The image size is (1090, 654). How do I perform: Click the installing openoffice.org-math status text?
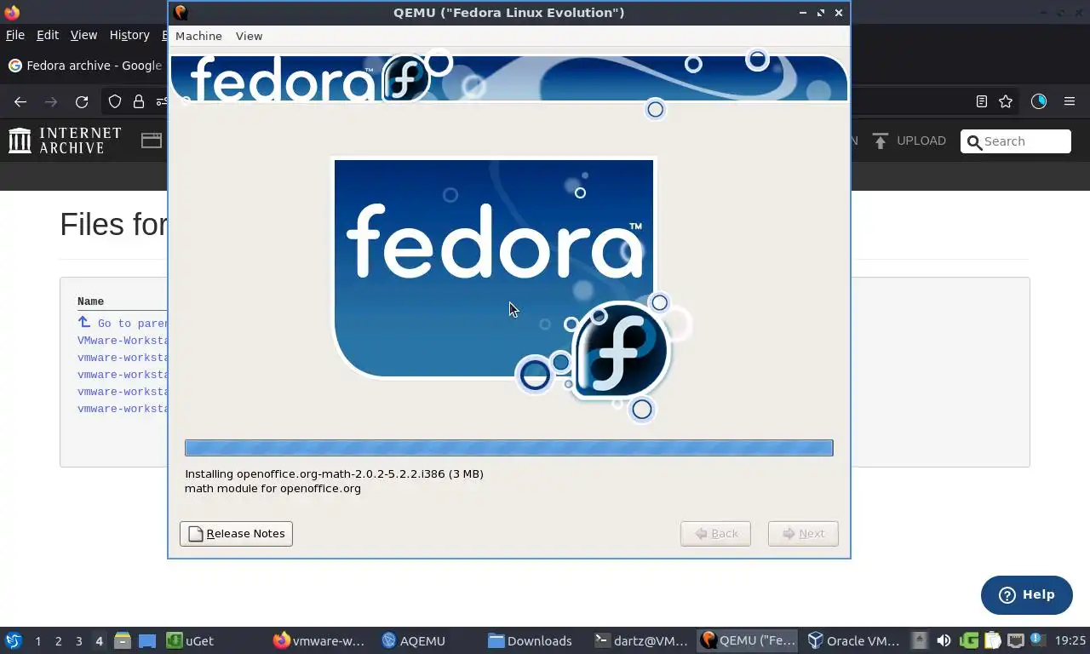coord(334,473)
